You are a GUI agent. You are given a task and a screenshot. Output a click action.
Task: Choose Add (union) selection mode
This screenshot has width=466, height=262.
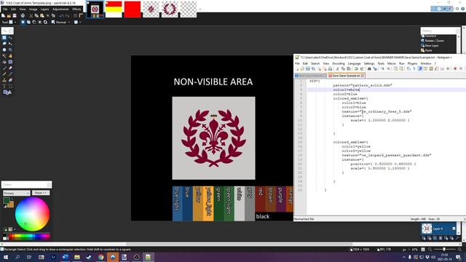(28, 22)
